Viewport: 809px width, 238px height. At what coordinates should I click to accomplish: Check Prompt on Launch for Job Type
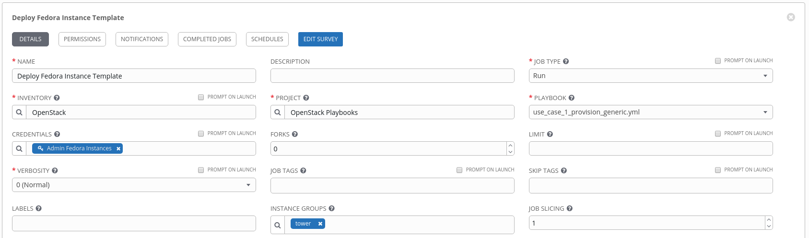[x=718, y=61]
